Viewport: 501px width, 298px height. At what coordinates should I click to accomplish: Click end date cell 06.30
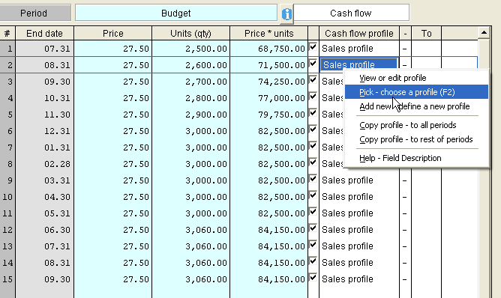tap(45, 230)
